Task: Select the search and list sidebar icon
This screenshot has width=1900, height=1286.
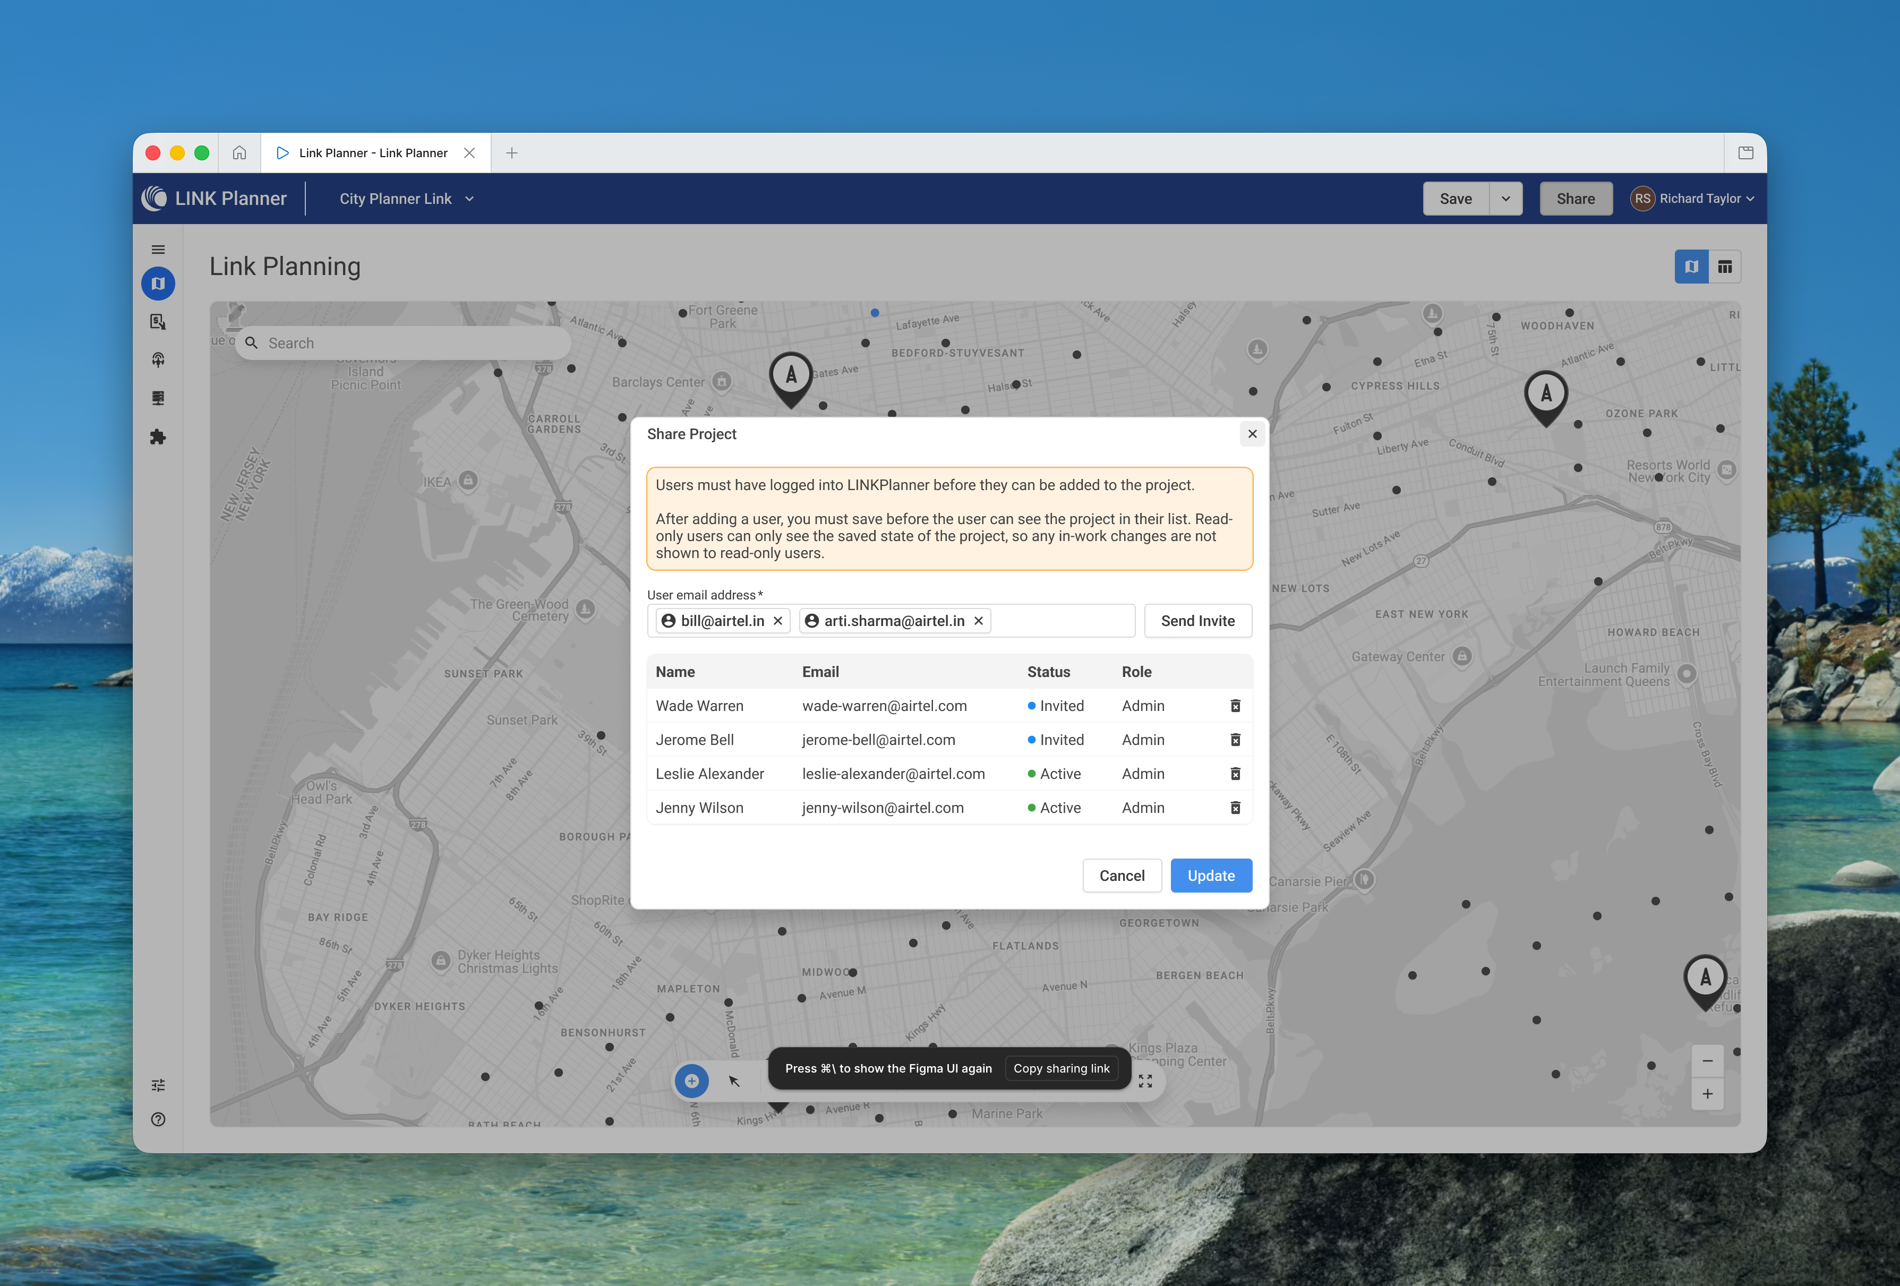Action: point(158,322)
